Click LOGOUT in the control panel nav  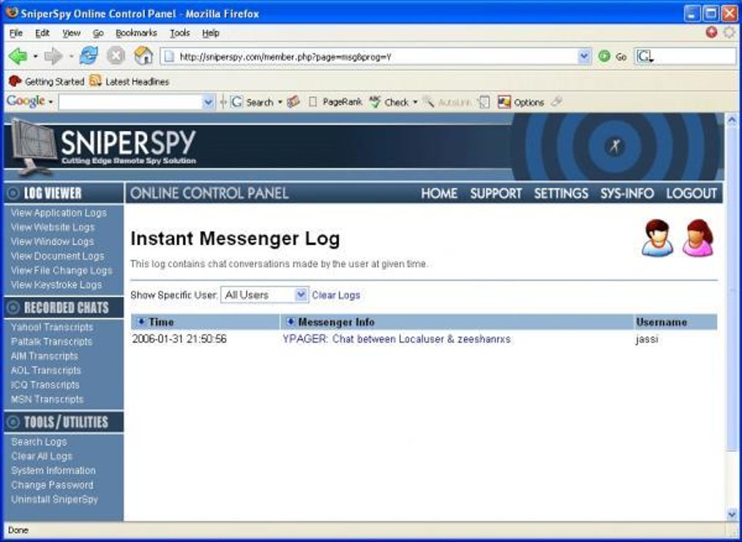point(691,194)
